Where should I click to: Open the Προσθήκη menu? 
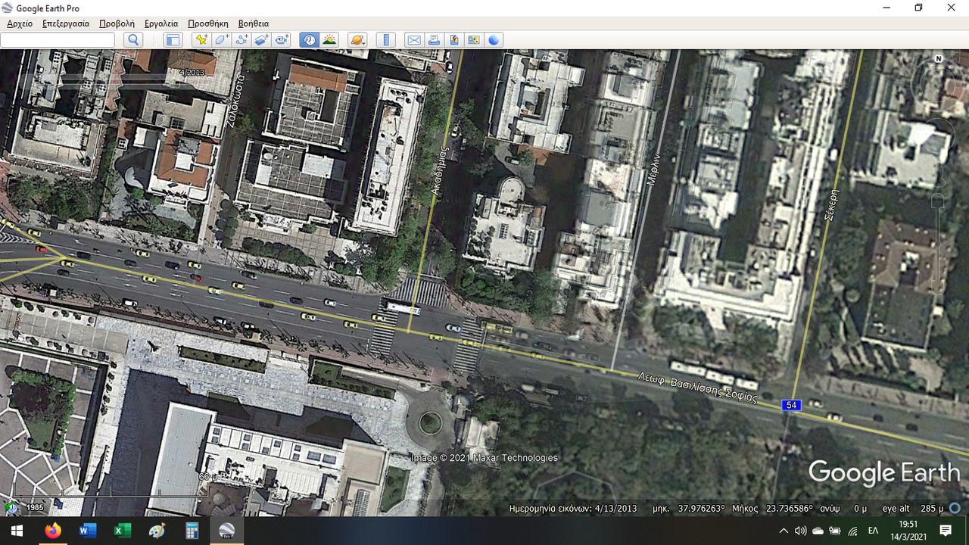pyautogui.click(x=208, y=23)
